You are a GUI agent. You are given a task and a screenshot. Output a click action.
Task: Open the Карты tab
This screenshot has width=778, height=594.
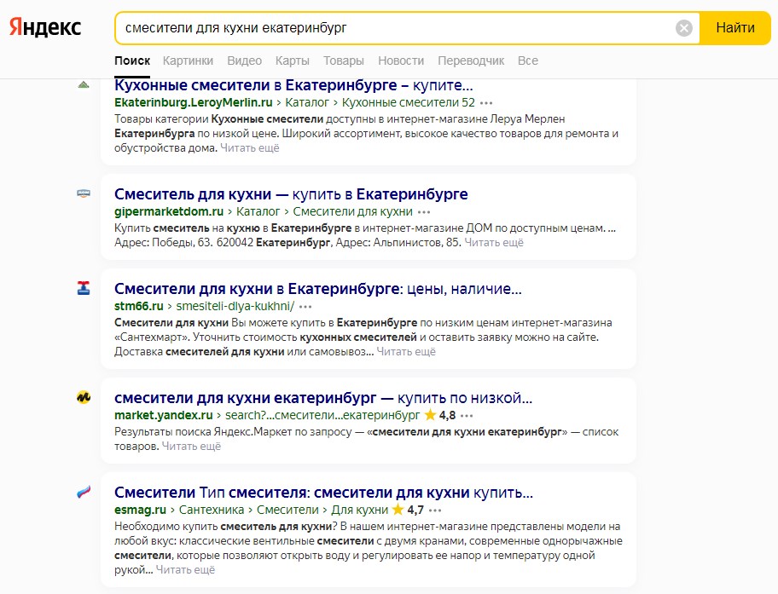point(293,61)
